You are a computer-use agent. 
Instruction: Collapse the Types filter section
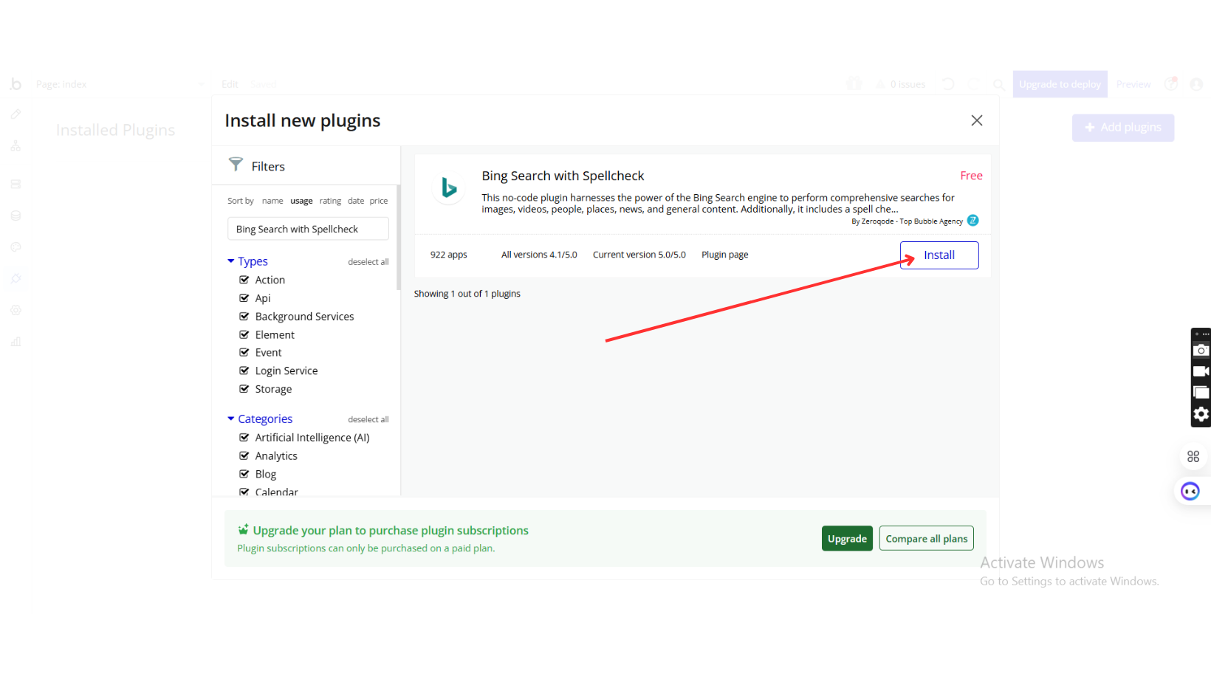click(x=231, y=261)
